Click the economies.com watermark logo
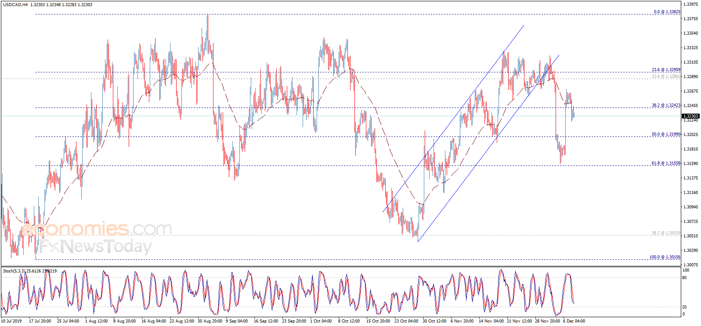This screenshot has width=701, height=326. click(x=97, y=229)
